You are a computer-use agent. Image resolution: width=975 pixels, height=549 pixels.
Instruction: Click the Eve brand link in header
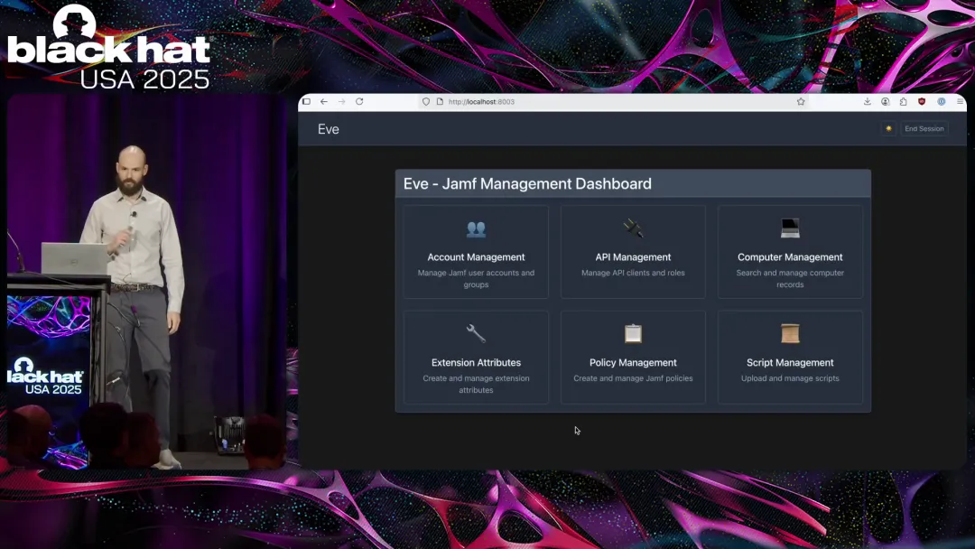pos(329,129)
